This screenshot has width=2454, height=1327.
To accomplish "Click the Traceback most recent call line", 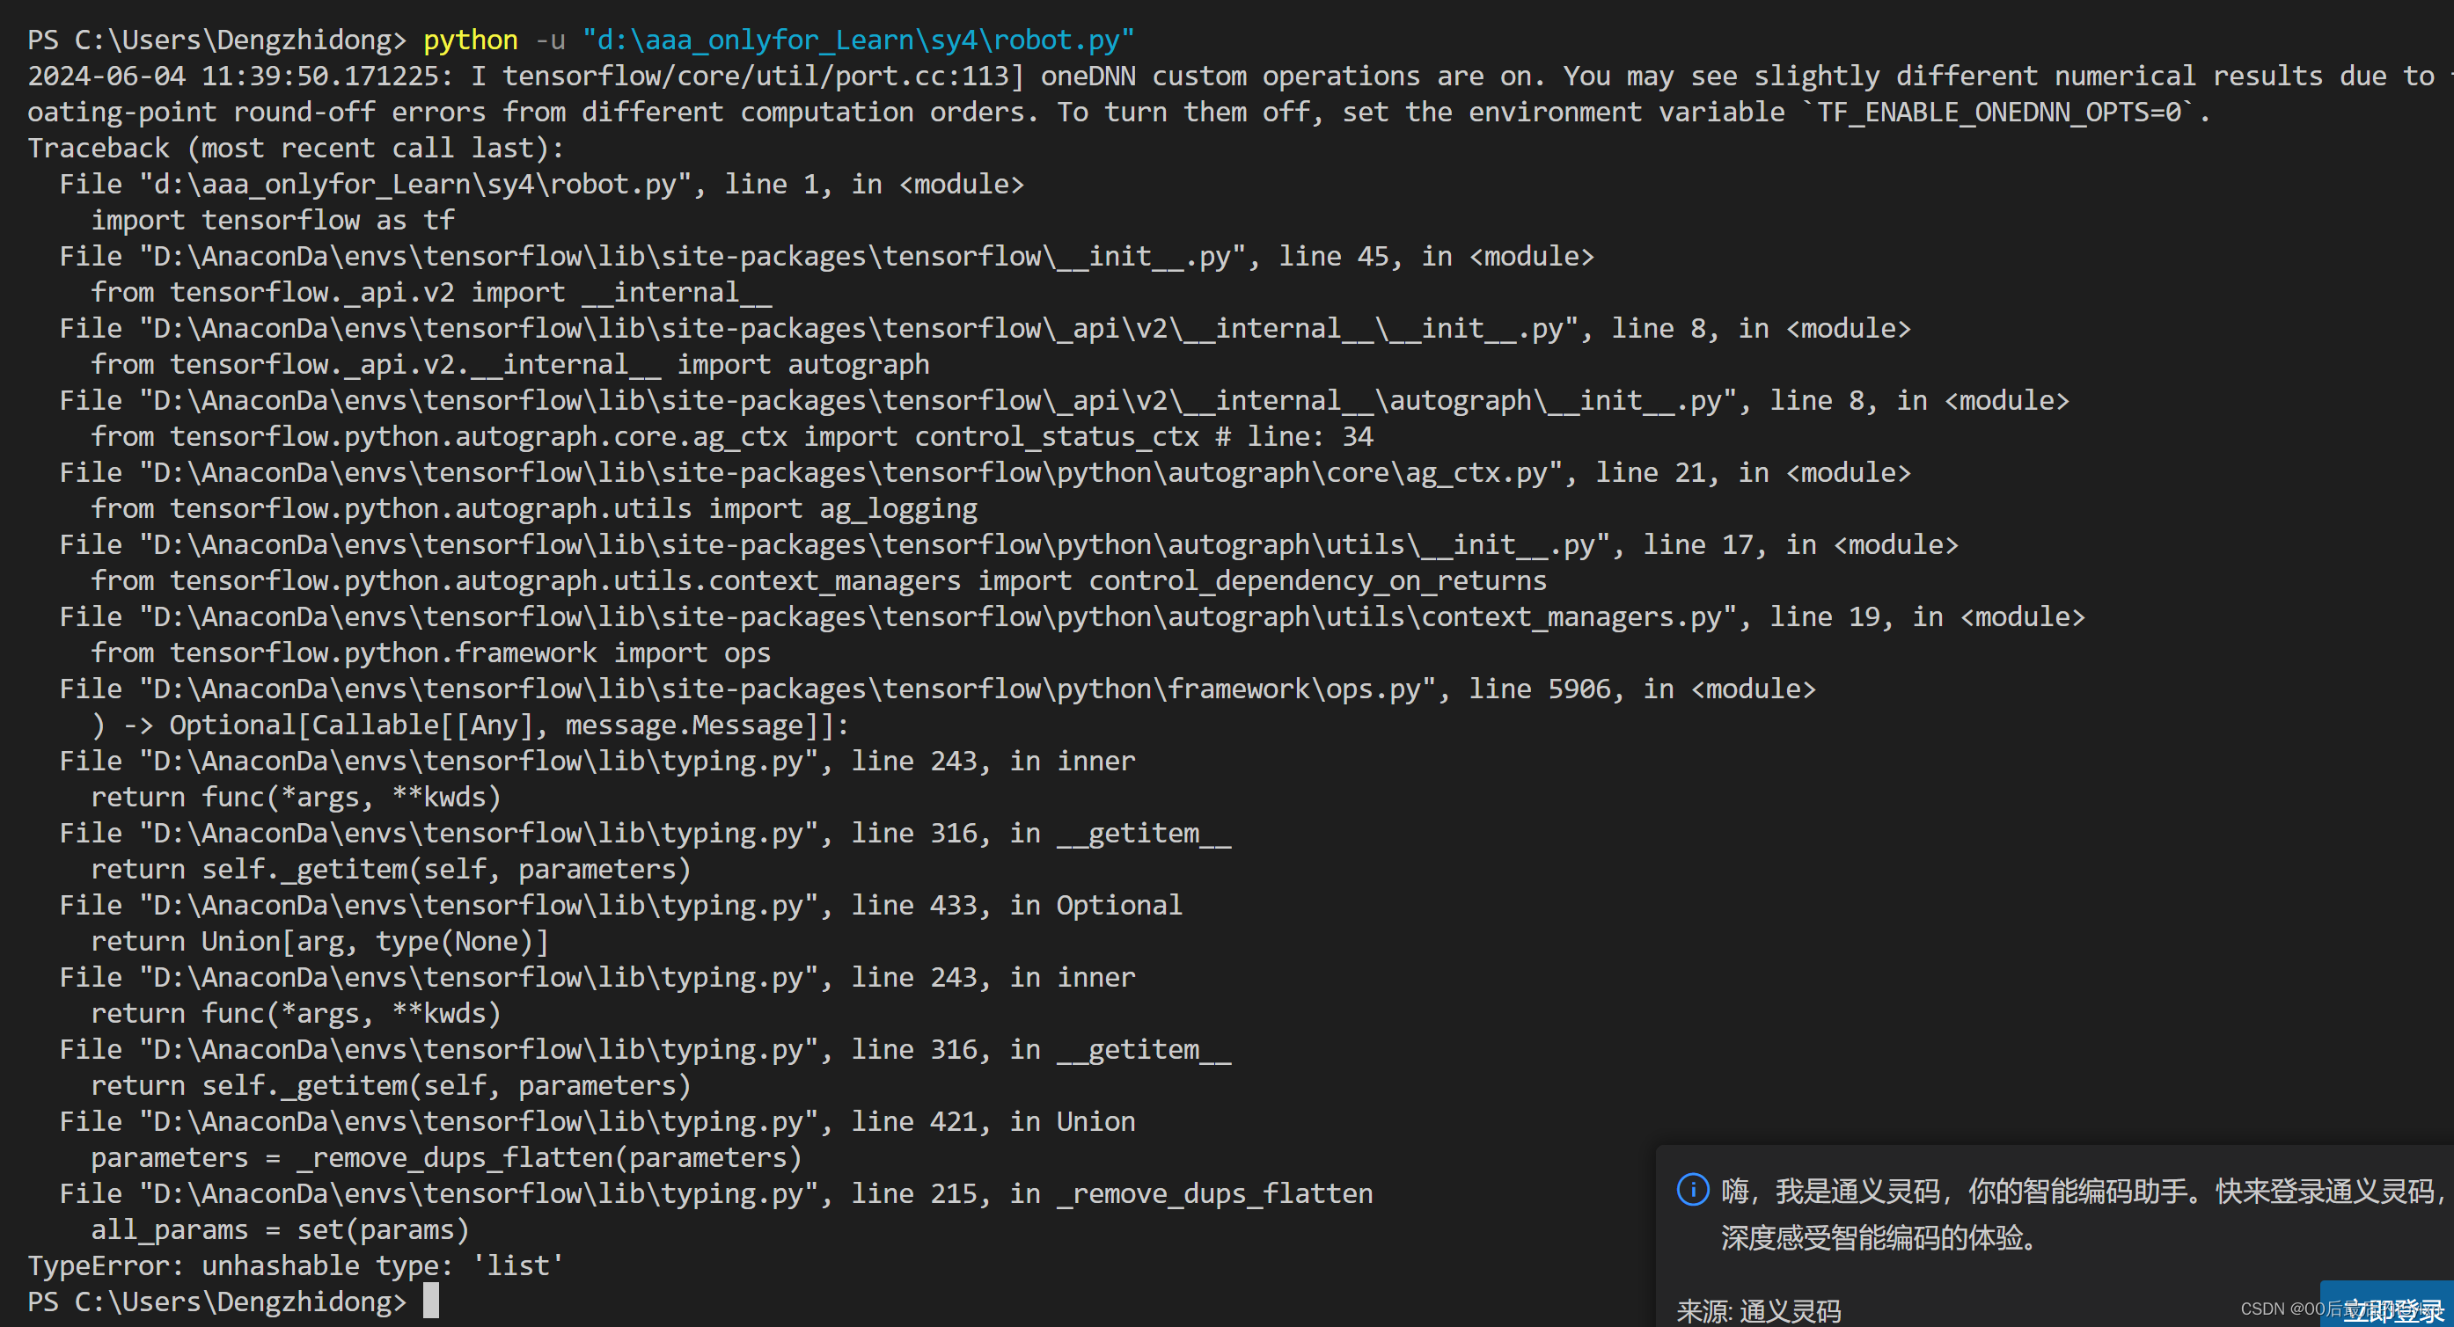I will click(296, 148).
